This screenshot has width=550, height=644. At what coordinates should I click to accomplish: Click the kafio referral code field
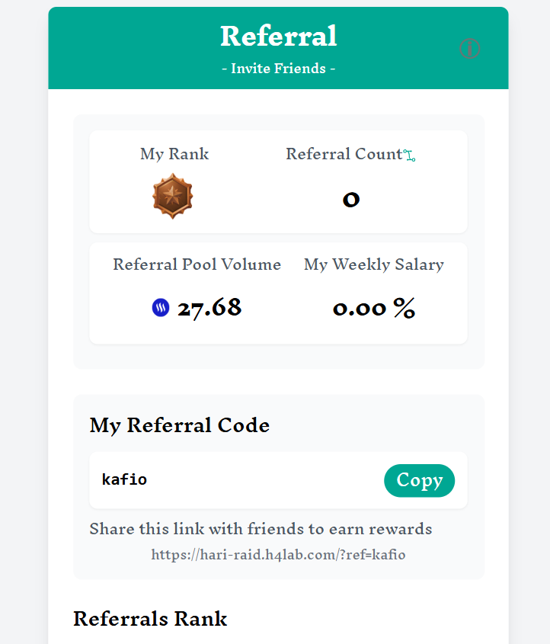236,480
